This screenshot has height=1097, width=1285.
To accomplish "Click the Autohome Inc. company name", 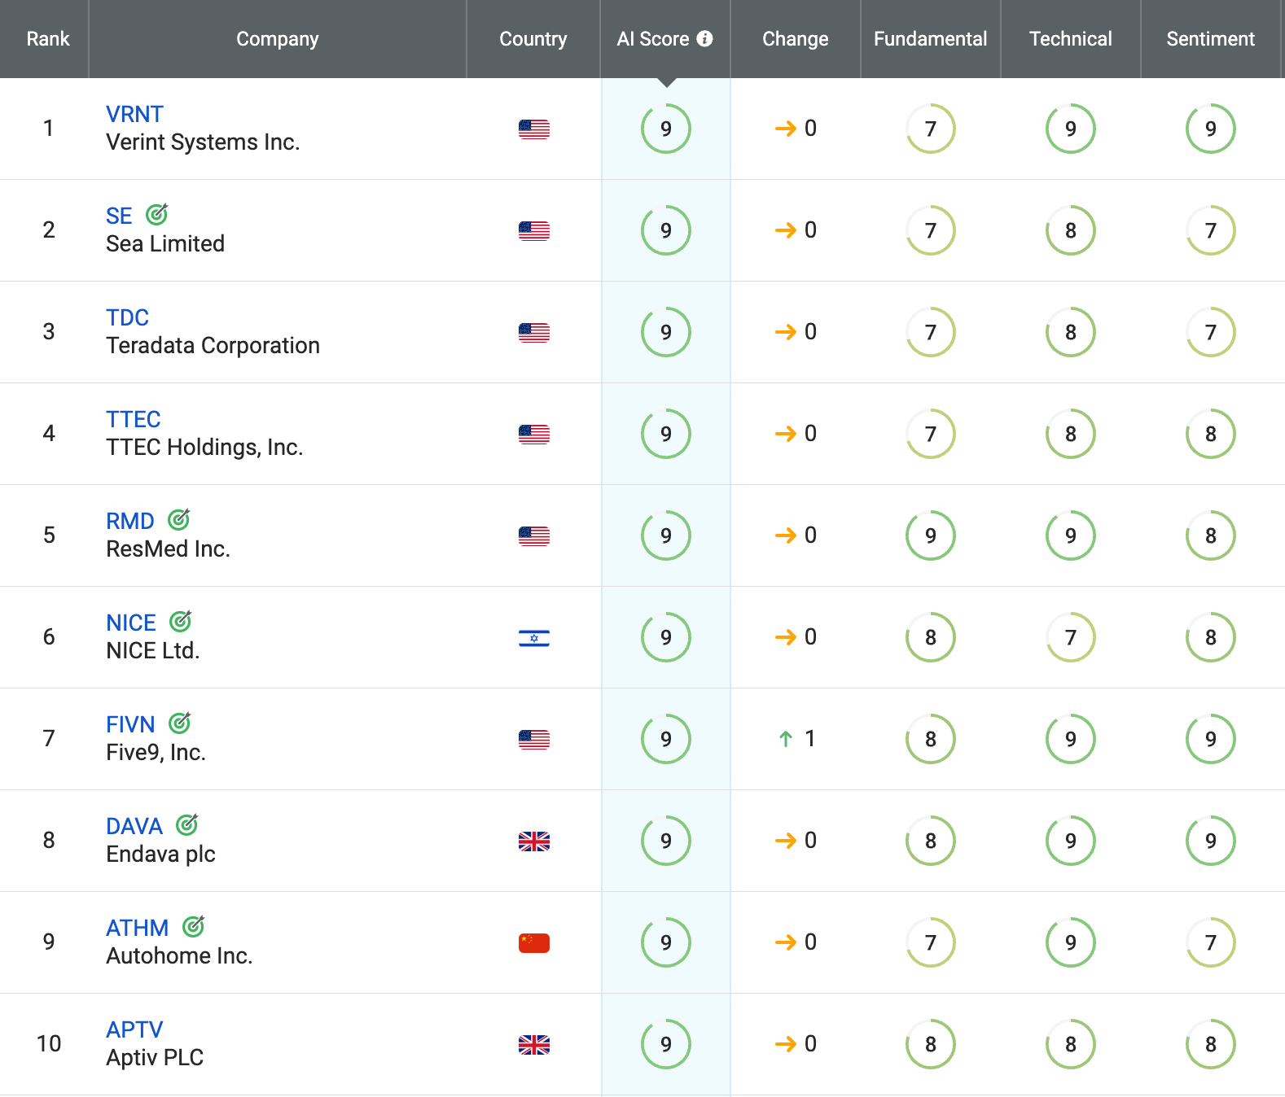I will (179, 956).
